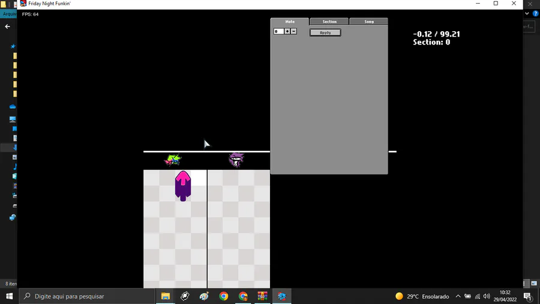Open the Windows Start menu
Viewport: 540px width, 304px height.
9,296
